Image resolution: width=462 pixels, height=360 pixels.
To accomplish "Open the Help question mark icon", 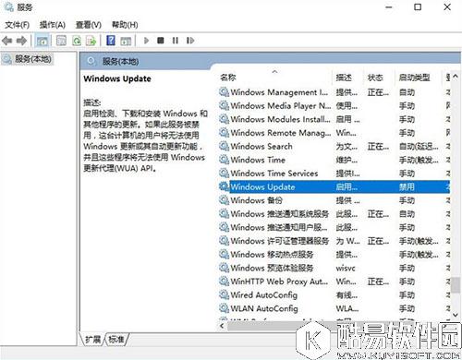I will (111, 41).
